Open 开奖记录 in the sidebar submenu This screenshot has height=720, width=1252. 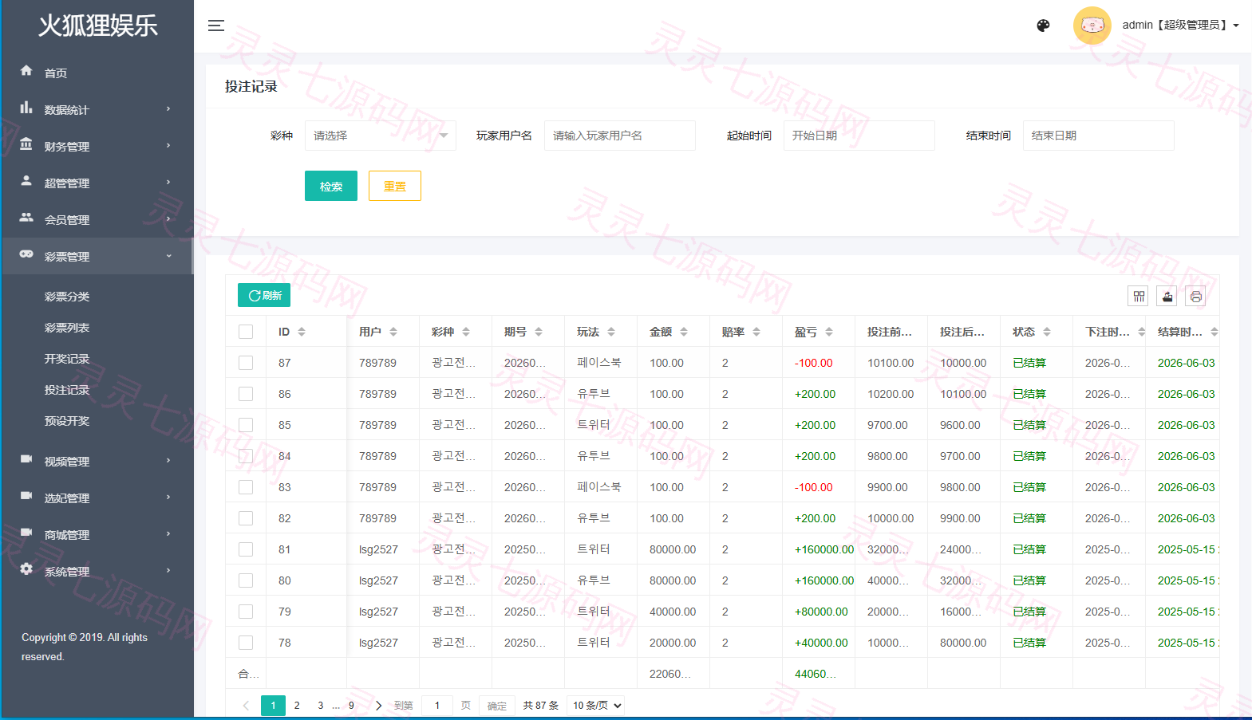pyautogui.click(x=67, y=359)
